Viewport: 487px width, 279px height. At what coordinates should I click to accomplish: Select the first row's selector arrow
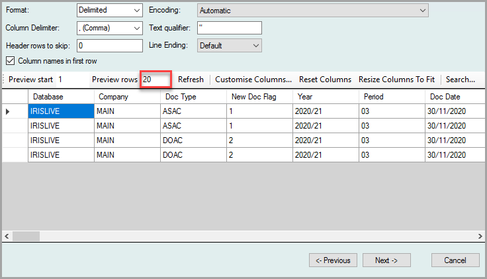8,112
